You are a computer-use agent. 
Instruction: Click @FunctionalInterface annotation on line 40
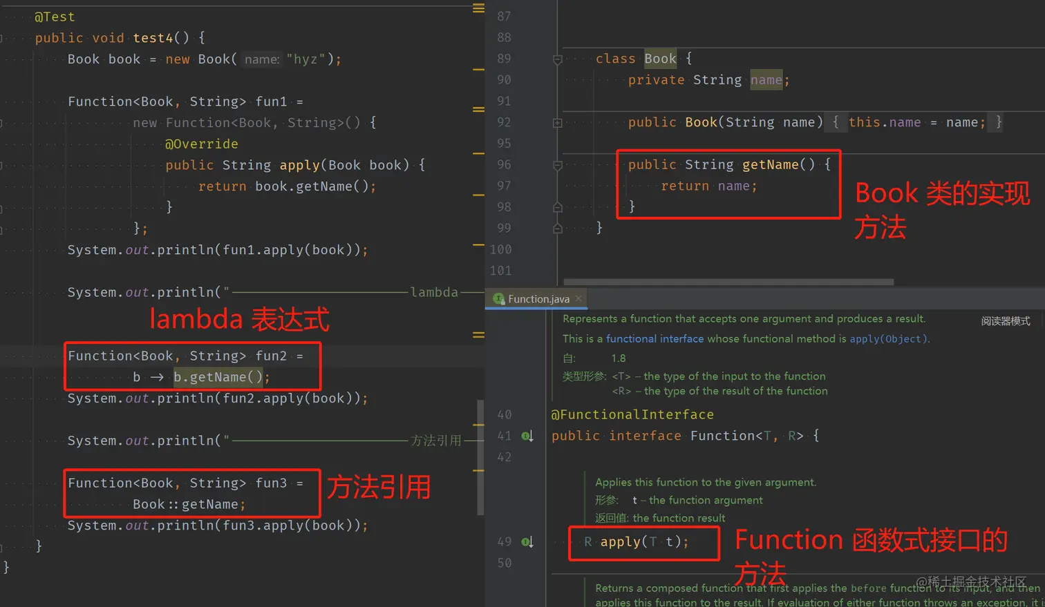(632, 414)
